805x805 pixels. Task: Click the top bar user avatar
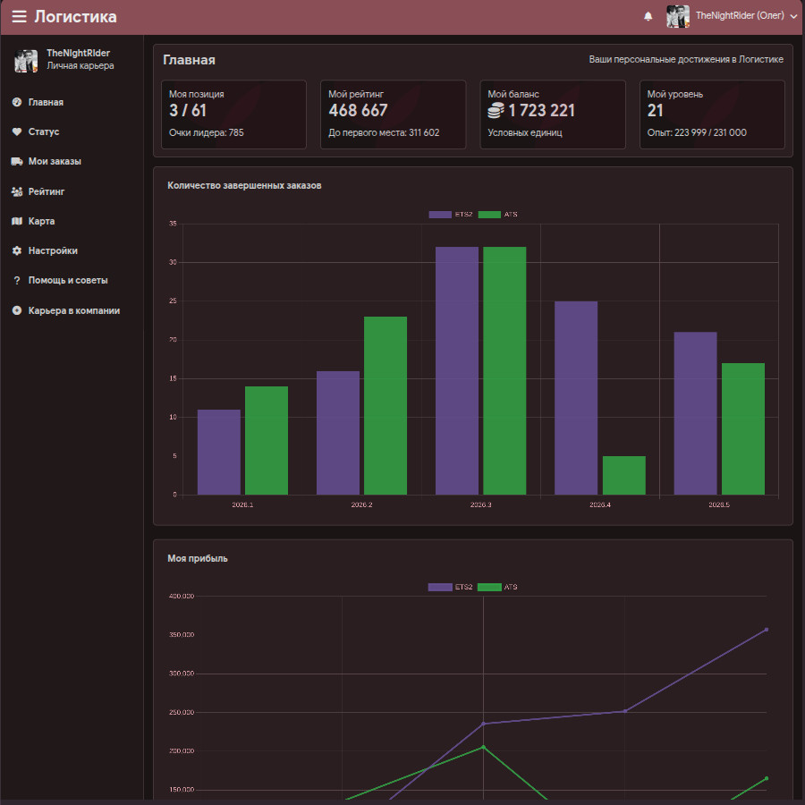coord(677,16)
